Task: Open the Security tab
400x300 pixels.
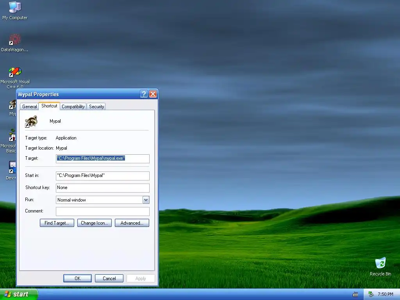Action: pos(96,107)
